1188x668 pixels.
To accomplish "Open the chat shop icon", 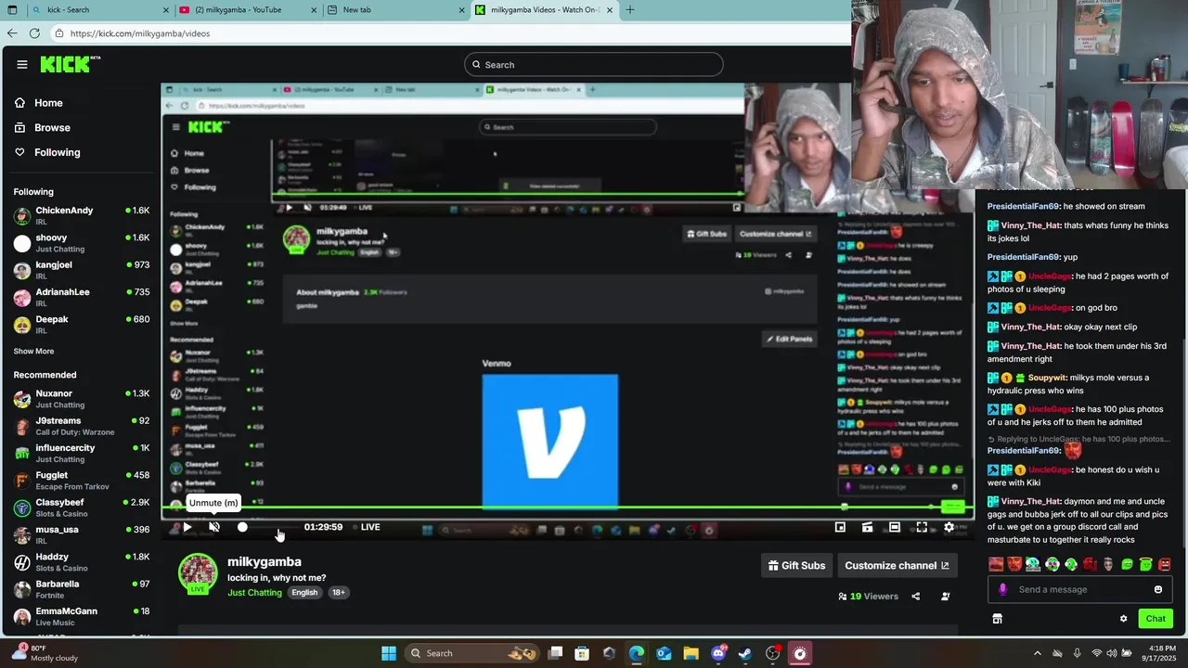I will (997, 619).
